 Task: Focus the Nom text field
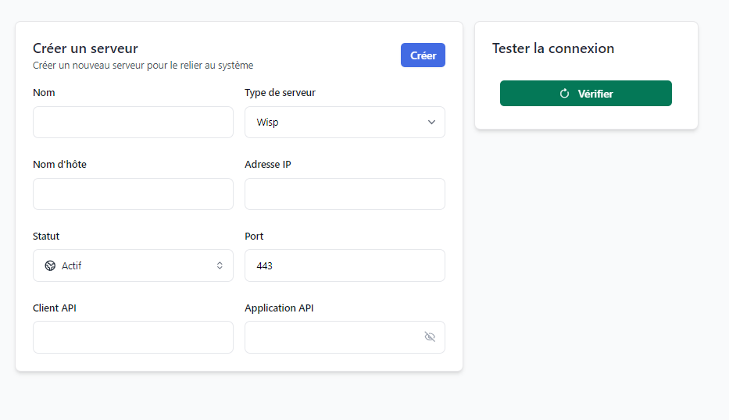133,123
